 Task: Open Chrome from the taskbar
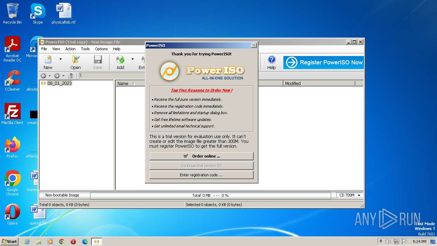pyautogui.click(x=62, y=242)
